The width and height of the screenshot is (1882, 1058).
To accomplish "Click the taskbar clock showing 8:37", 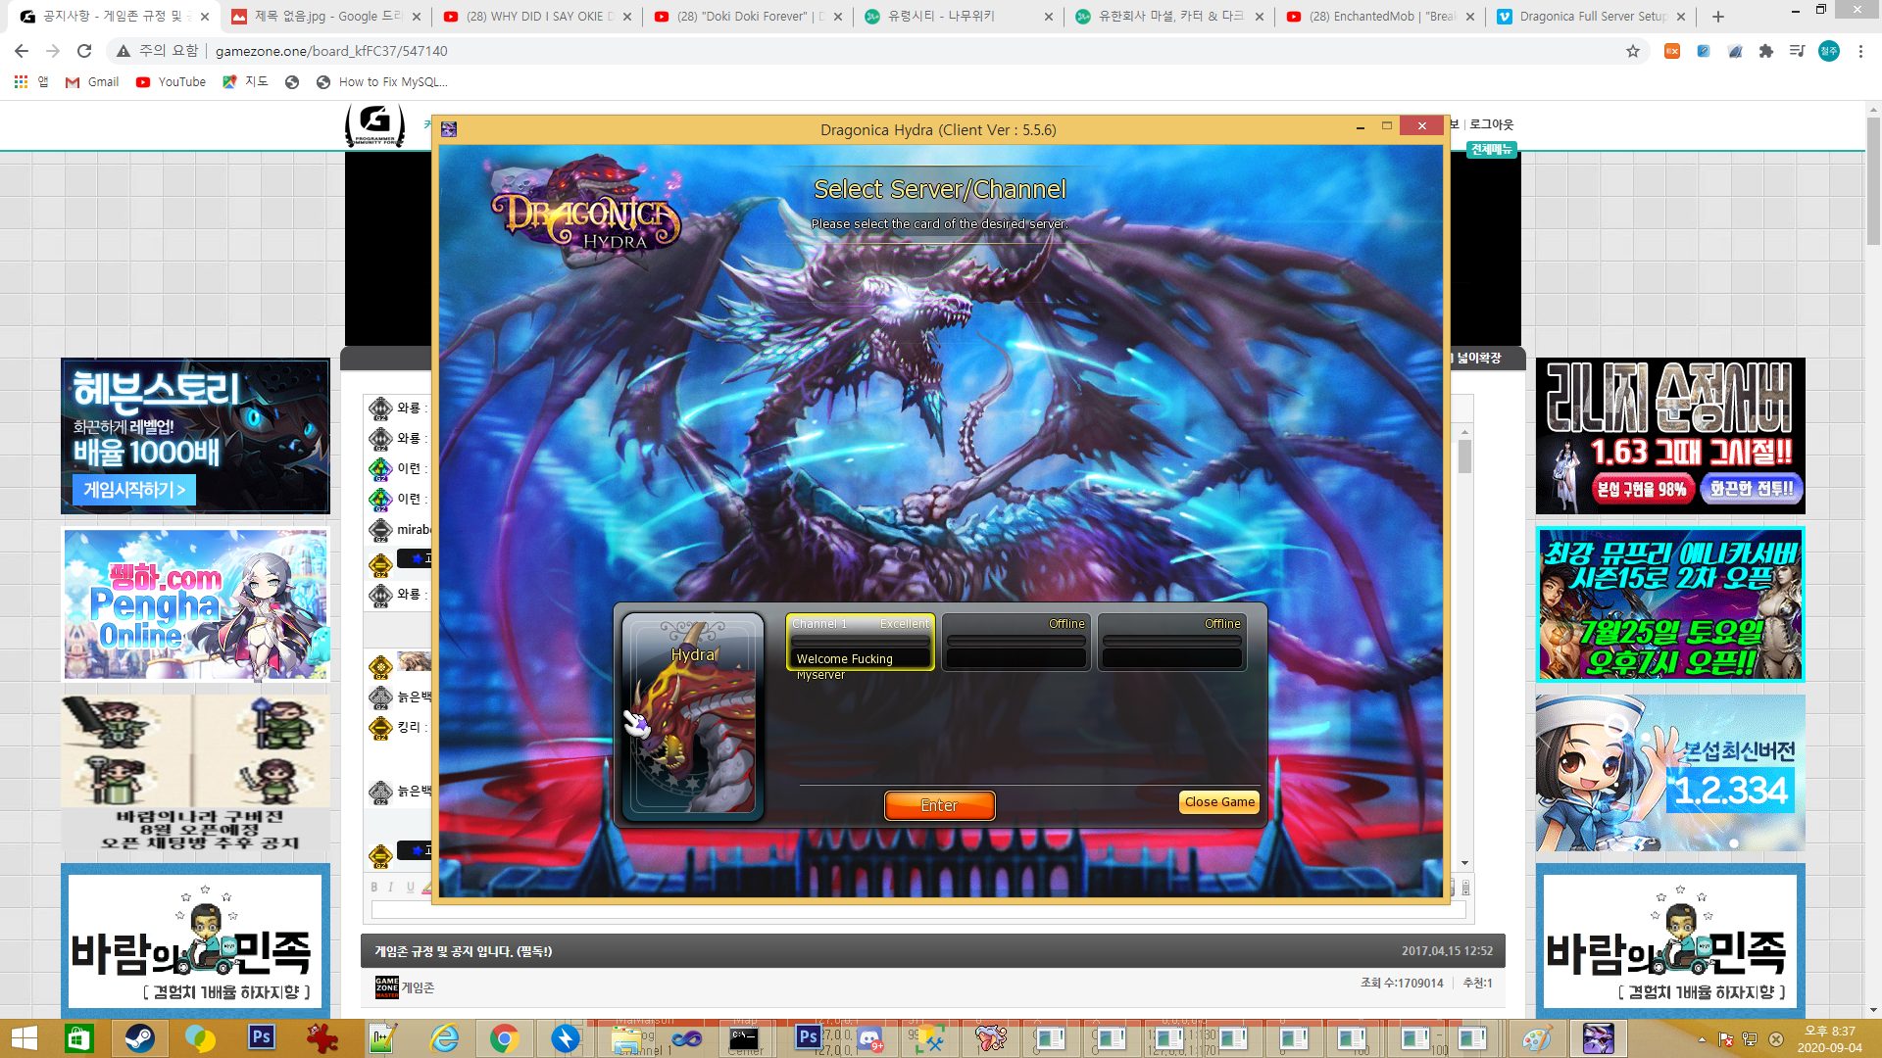I will click(1829, 1038).
